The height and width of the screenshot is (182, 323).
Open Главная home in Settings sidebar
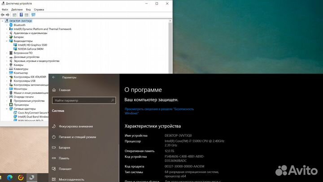65,90
